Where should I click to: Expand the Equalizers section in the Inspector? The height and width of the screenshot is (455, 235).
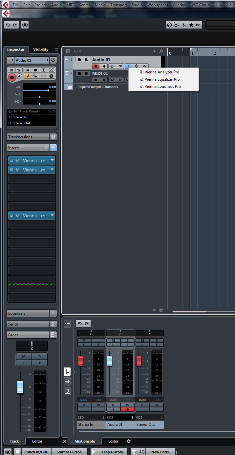pos(28,313)
